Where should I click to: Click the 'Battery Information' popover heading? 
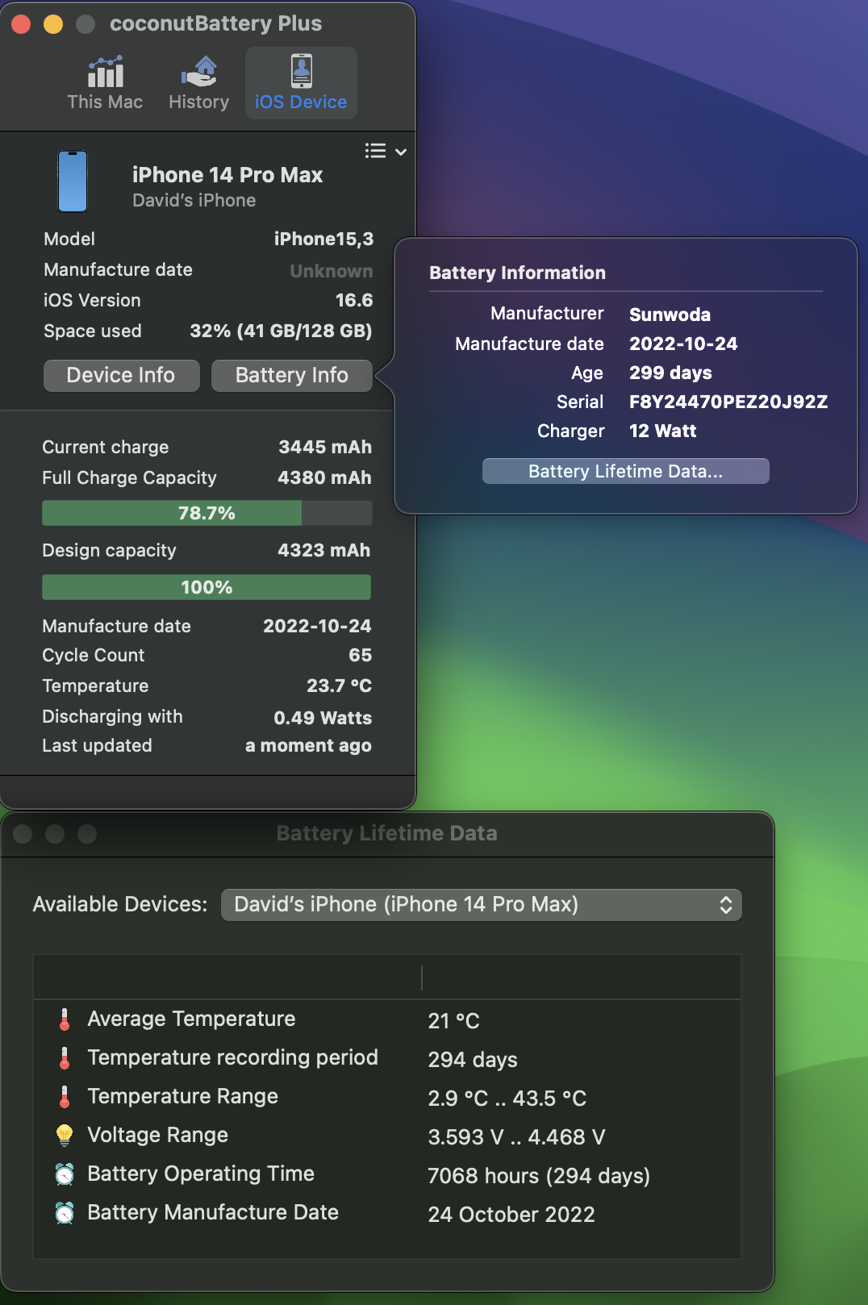click(x=517, y=273)
